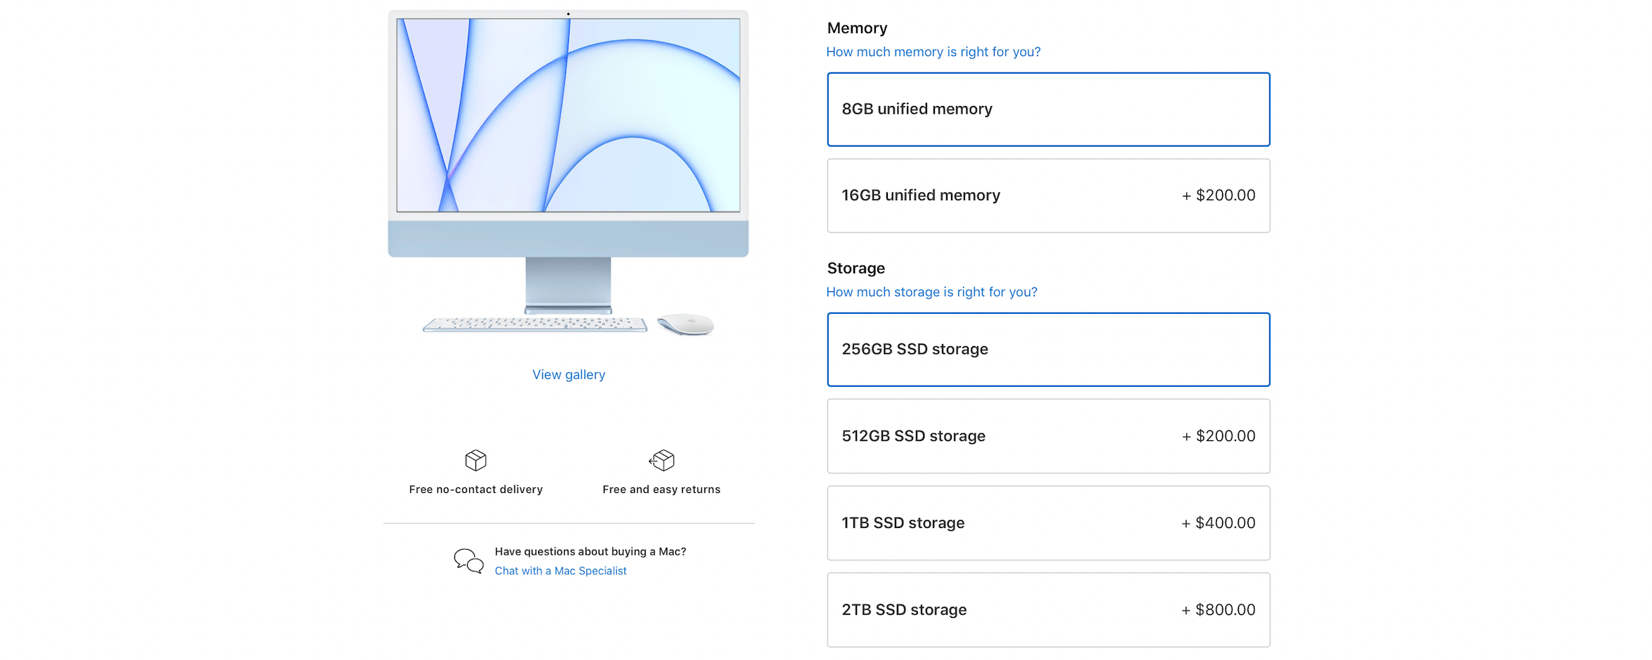Image resolution: width=1652 pixels, height=660 pixels.
Task: Select the 8GB unified memory option
Action: [1049, 109]
